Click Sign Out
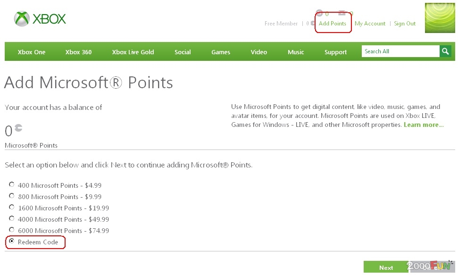This screenshot has height=275, width=458. tap(405, 24)
